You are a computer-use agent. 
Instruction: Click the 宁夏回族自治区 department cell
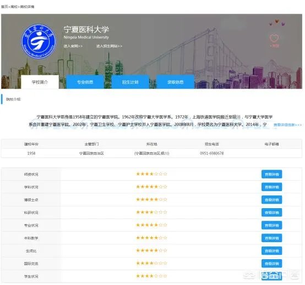(x=91, y=153)
